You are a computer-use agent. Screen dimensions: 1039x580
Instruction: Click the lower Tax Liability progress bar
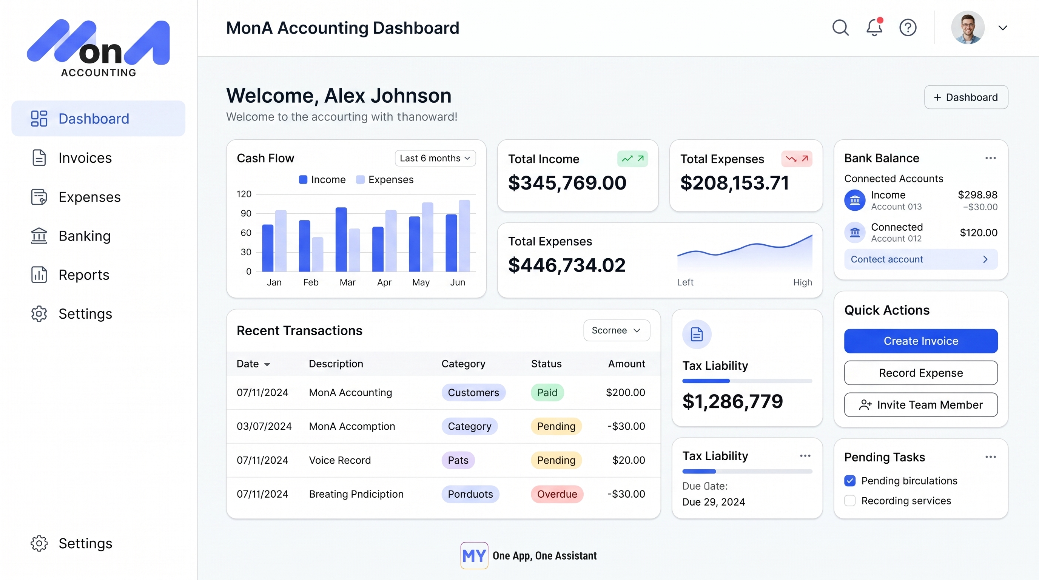747,471
